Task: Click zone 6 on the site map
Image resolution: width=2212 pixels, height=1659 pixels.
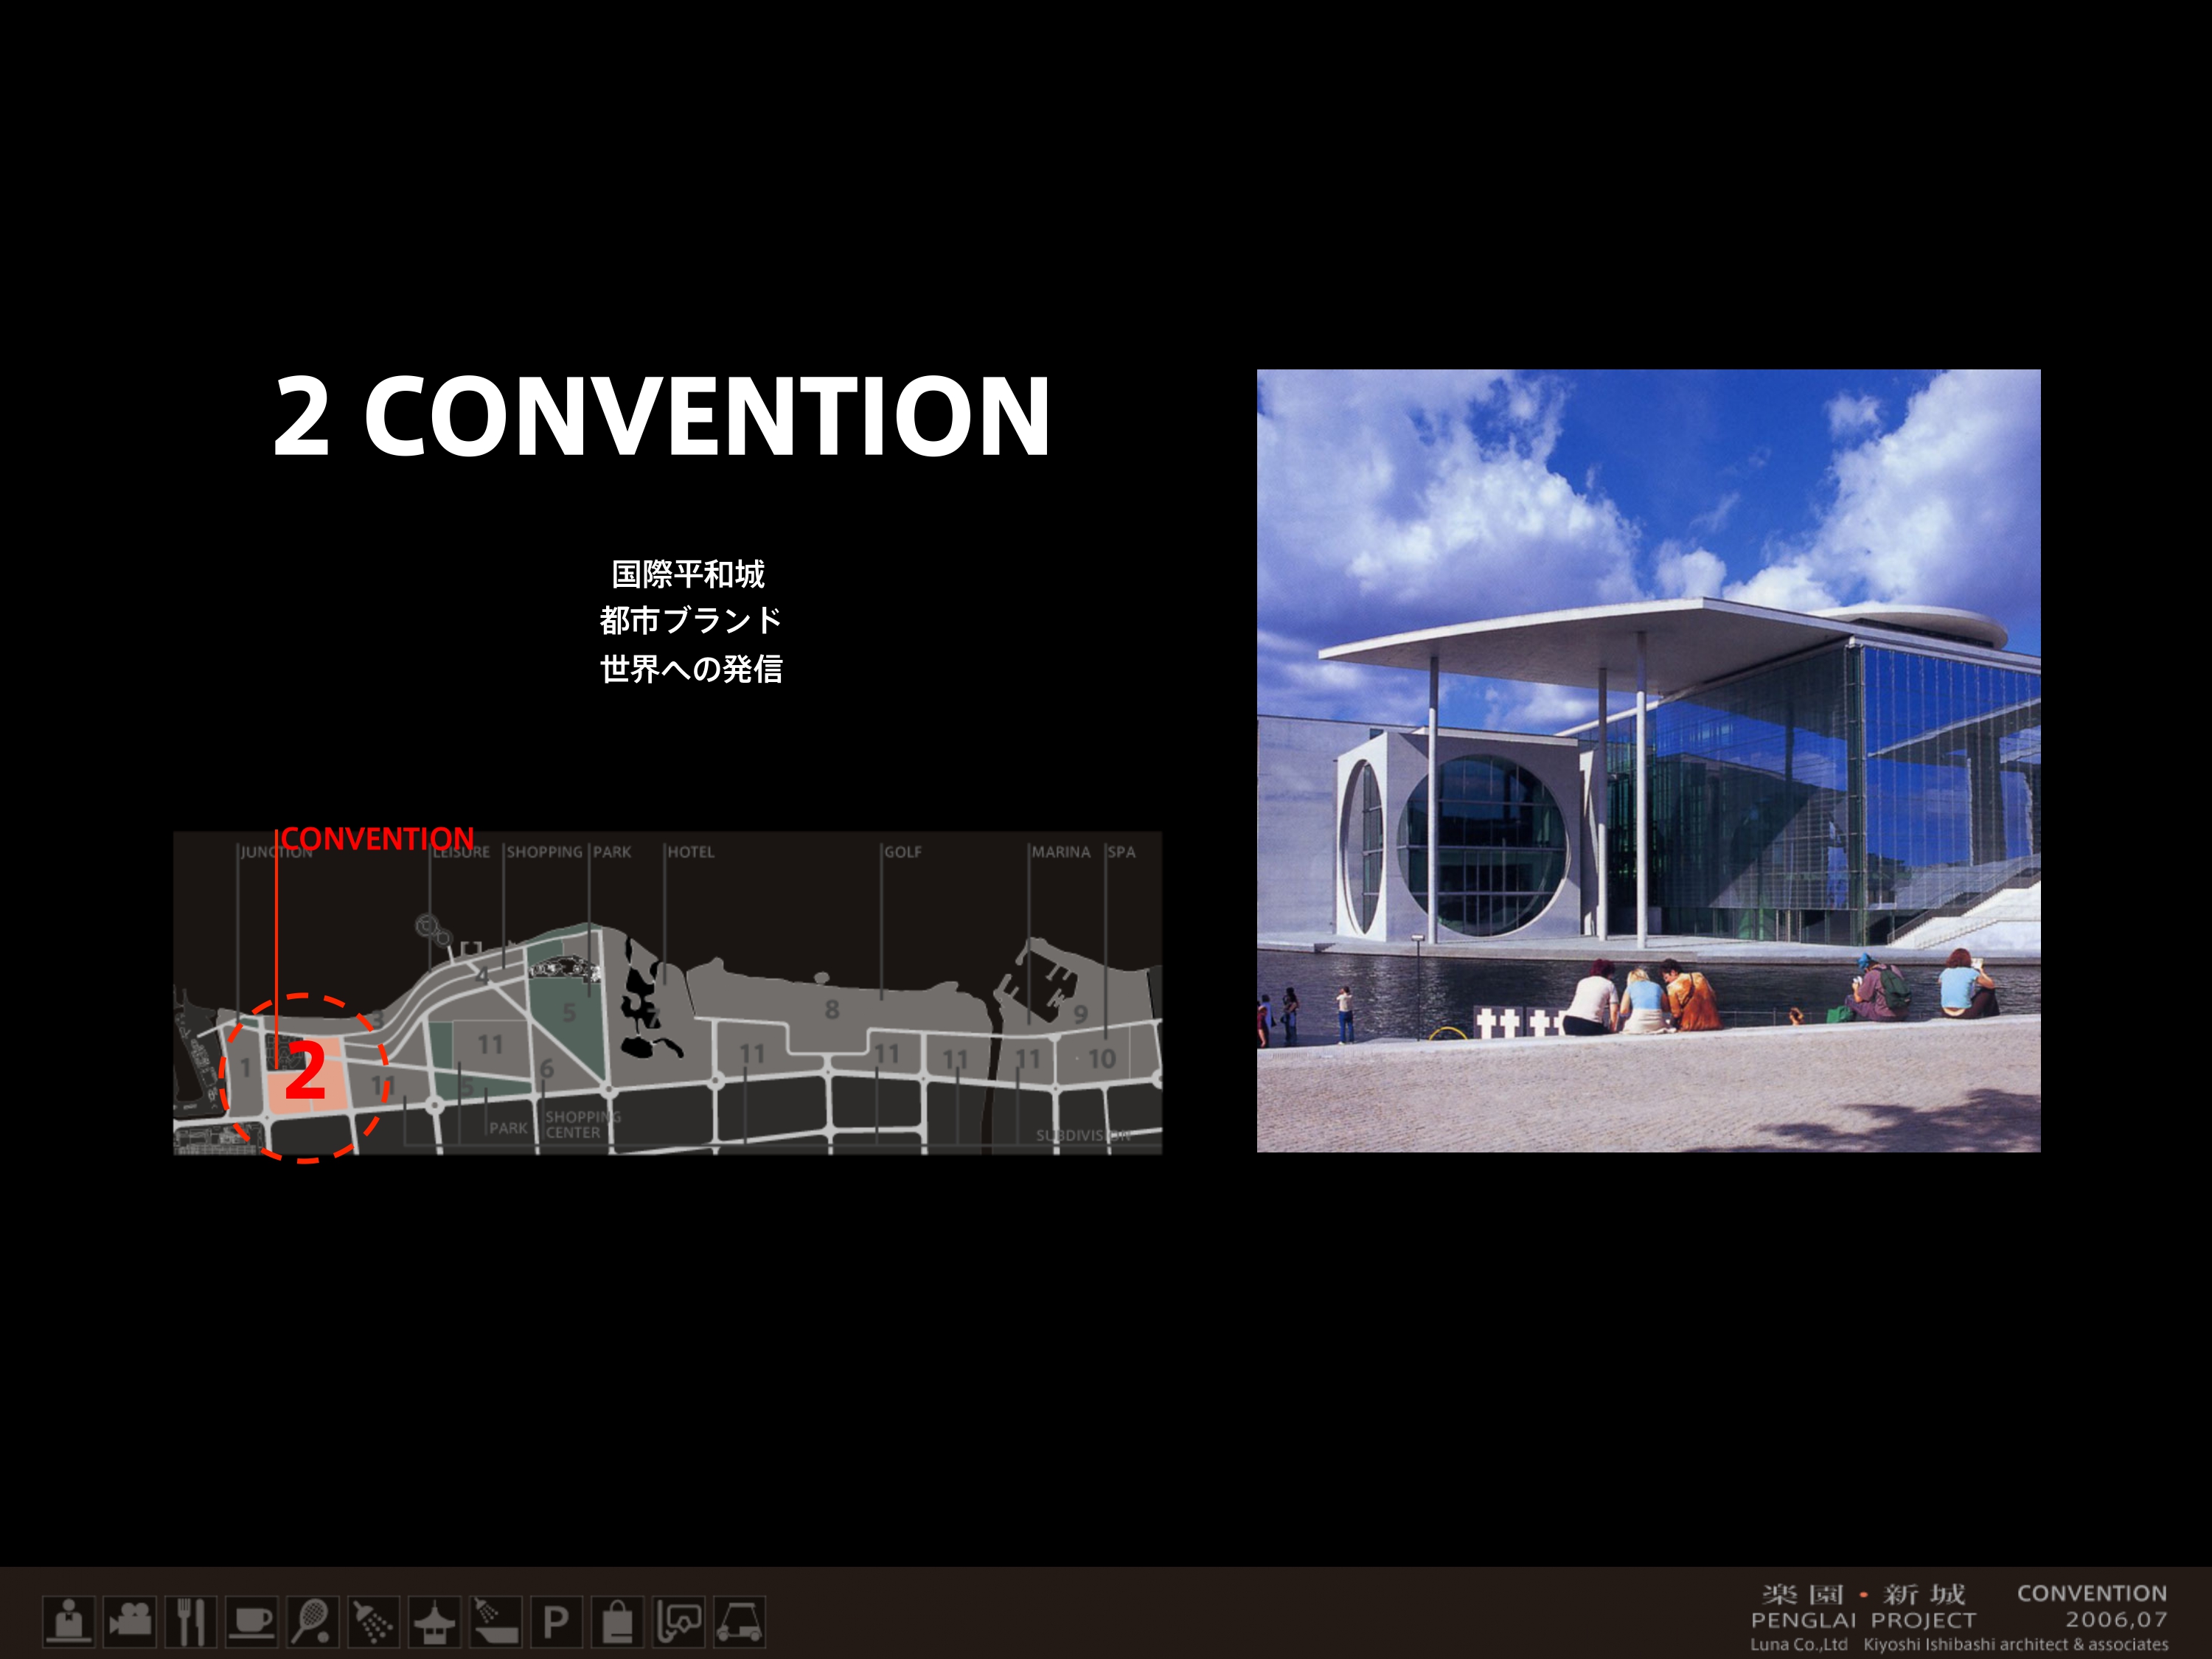Action: tap(547, 1069)
